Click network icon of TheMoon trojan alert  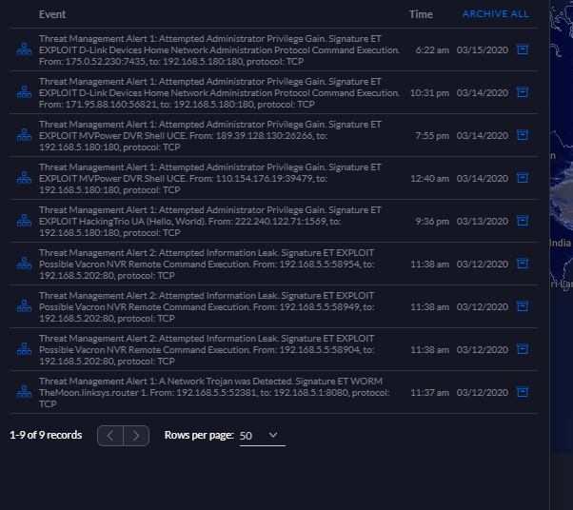coord(24,392)
